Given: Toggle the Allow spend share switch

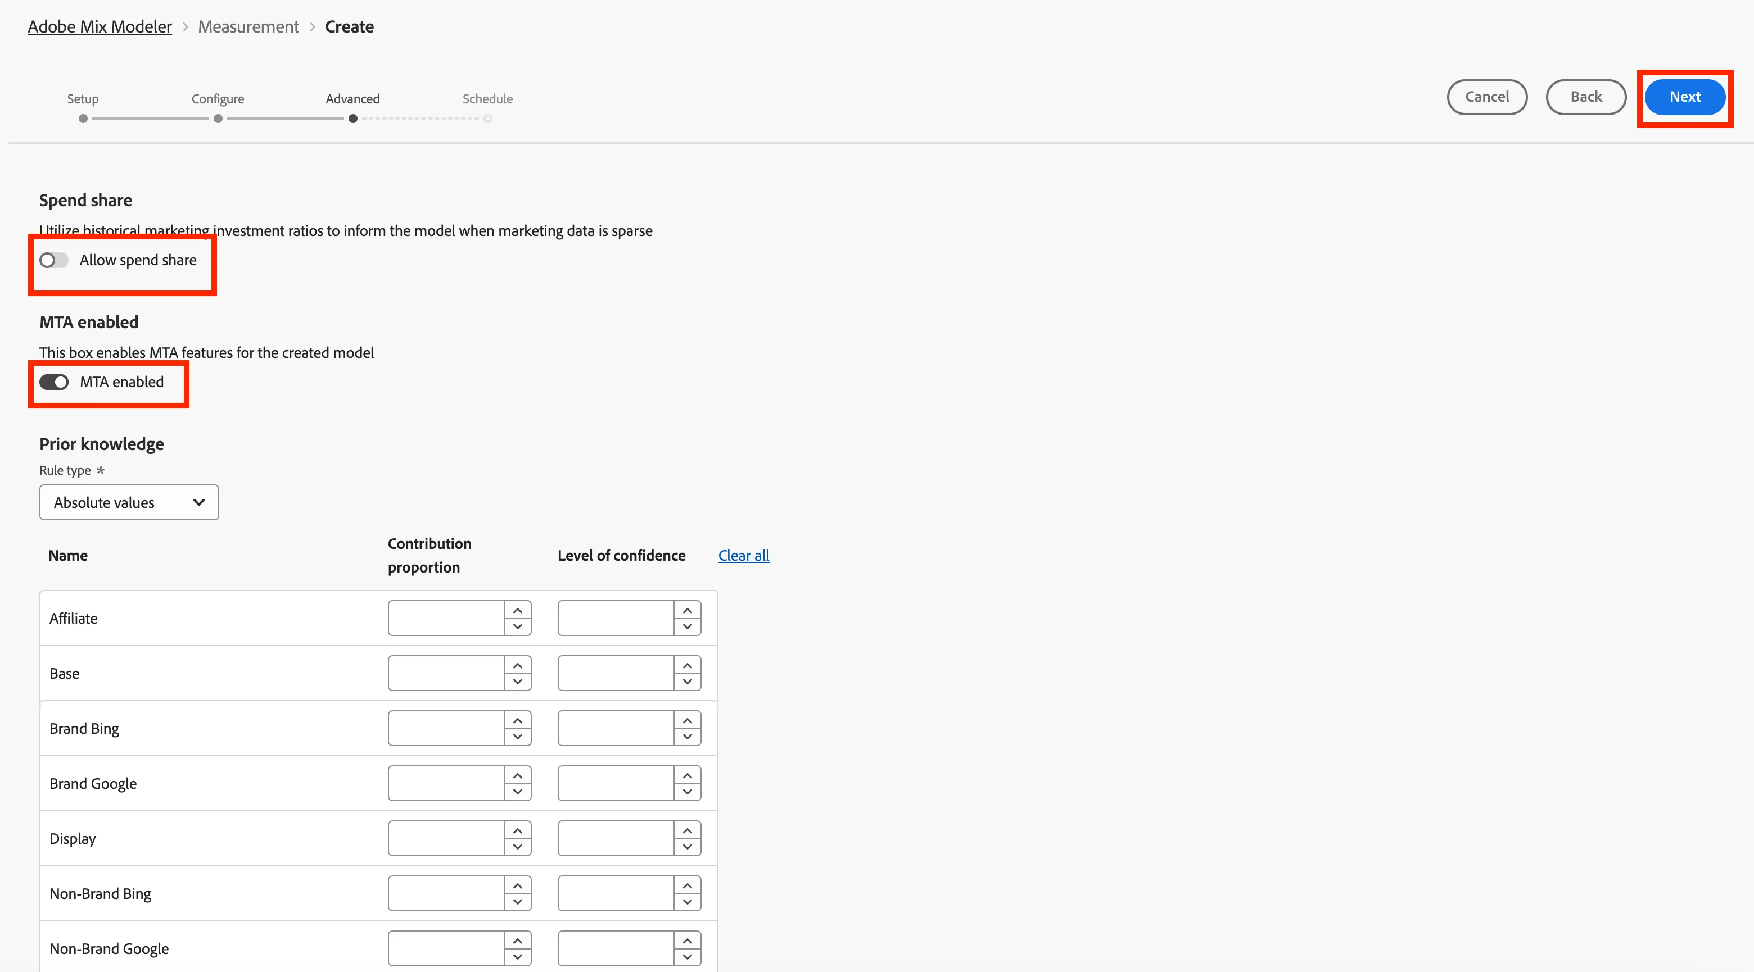Looking at the screenshot, I should click(54, 260).
